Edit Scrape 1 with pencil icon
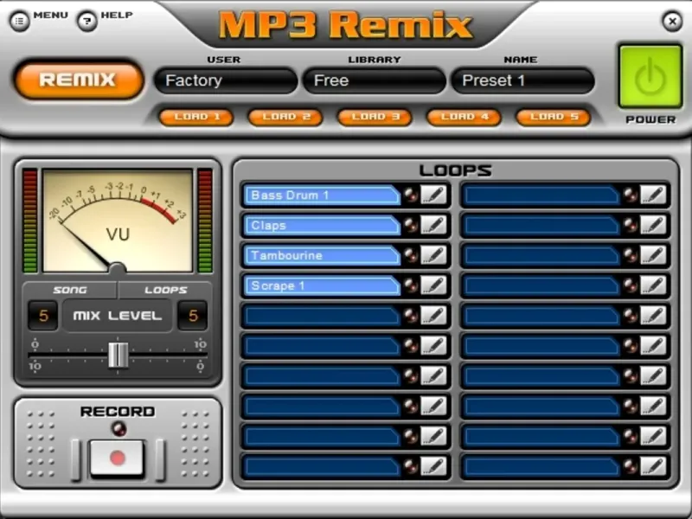 click(x=433, y=285)
